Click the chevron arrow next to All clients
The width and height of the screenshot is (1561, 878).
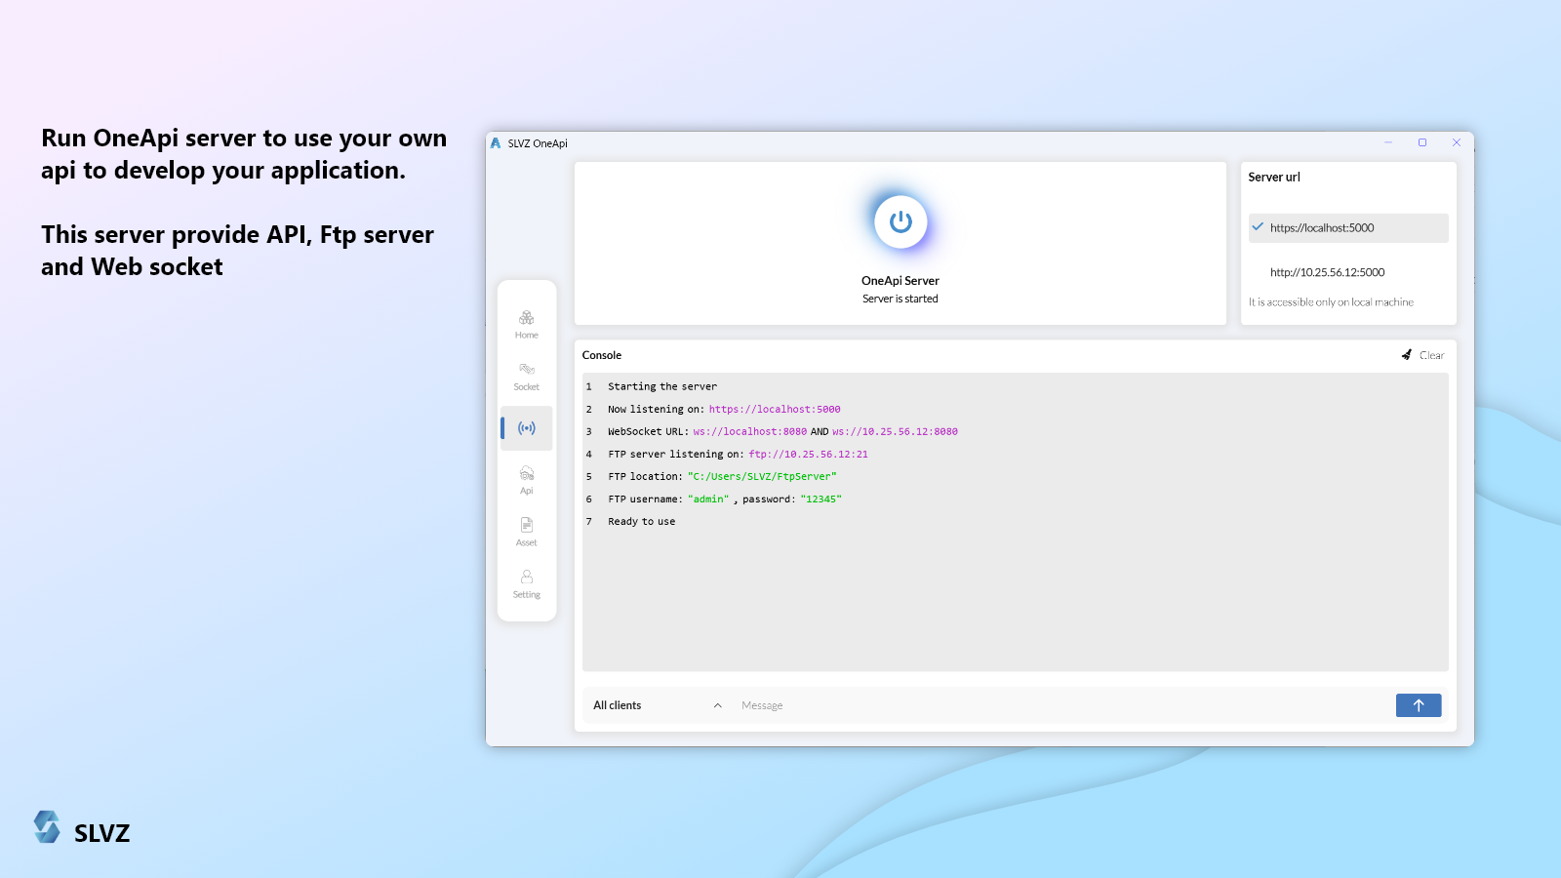(x=717, y=705)
